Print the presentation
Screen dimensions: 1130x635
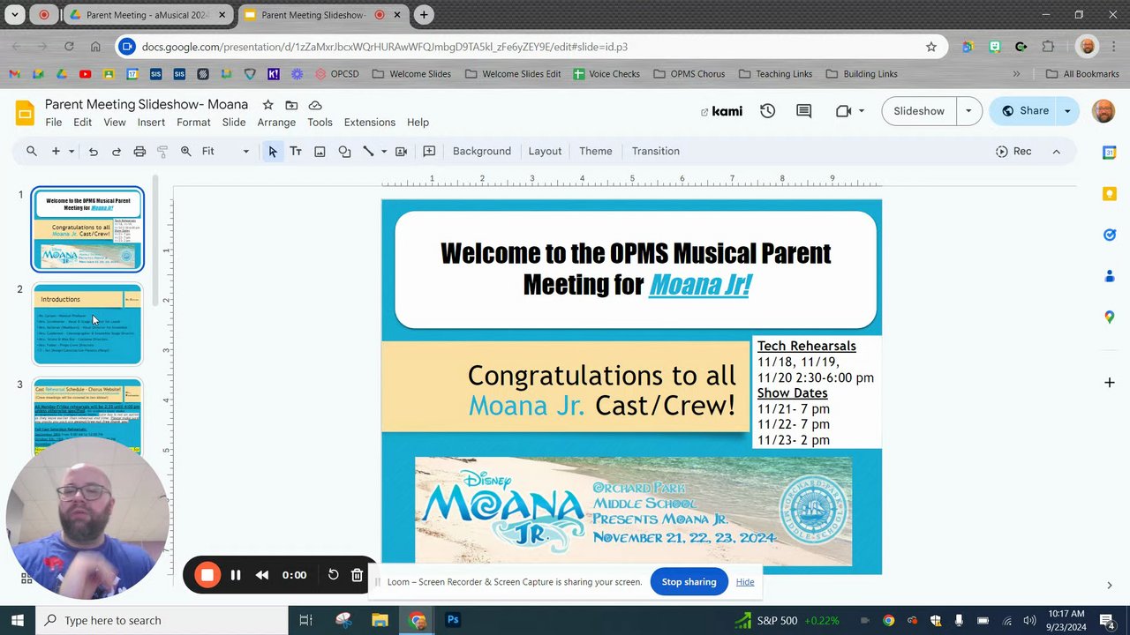139,152
